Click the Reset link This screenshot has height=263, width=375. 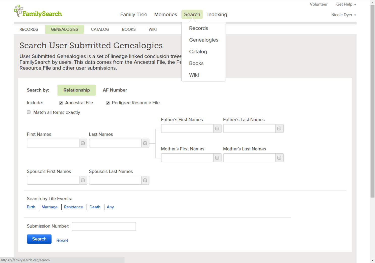click(62, 240)
